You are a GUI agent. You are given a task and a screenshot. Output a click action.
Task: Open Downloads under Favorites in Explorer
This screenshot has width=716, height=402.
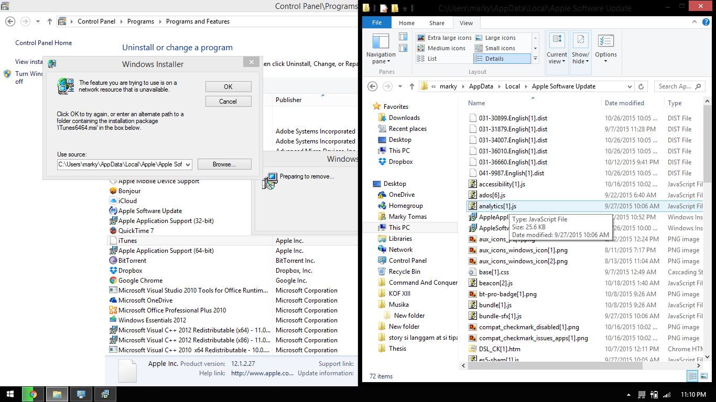pyautogui.click(x=404, y=118)
